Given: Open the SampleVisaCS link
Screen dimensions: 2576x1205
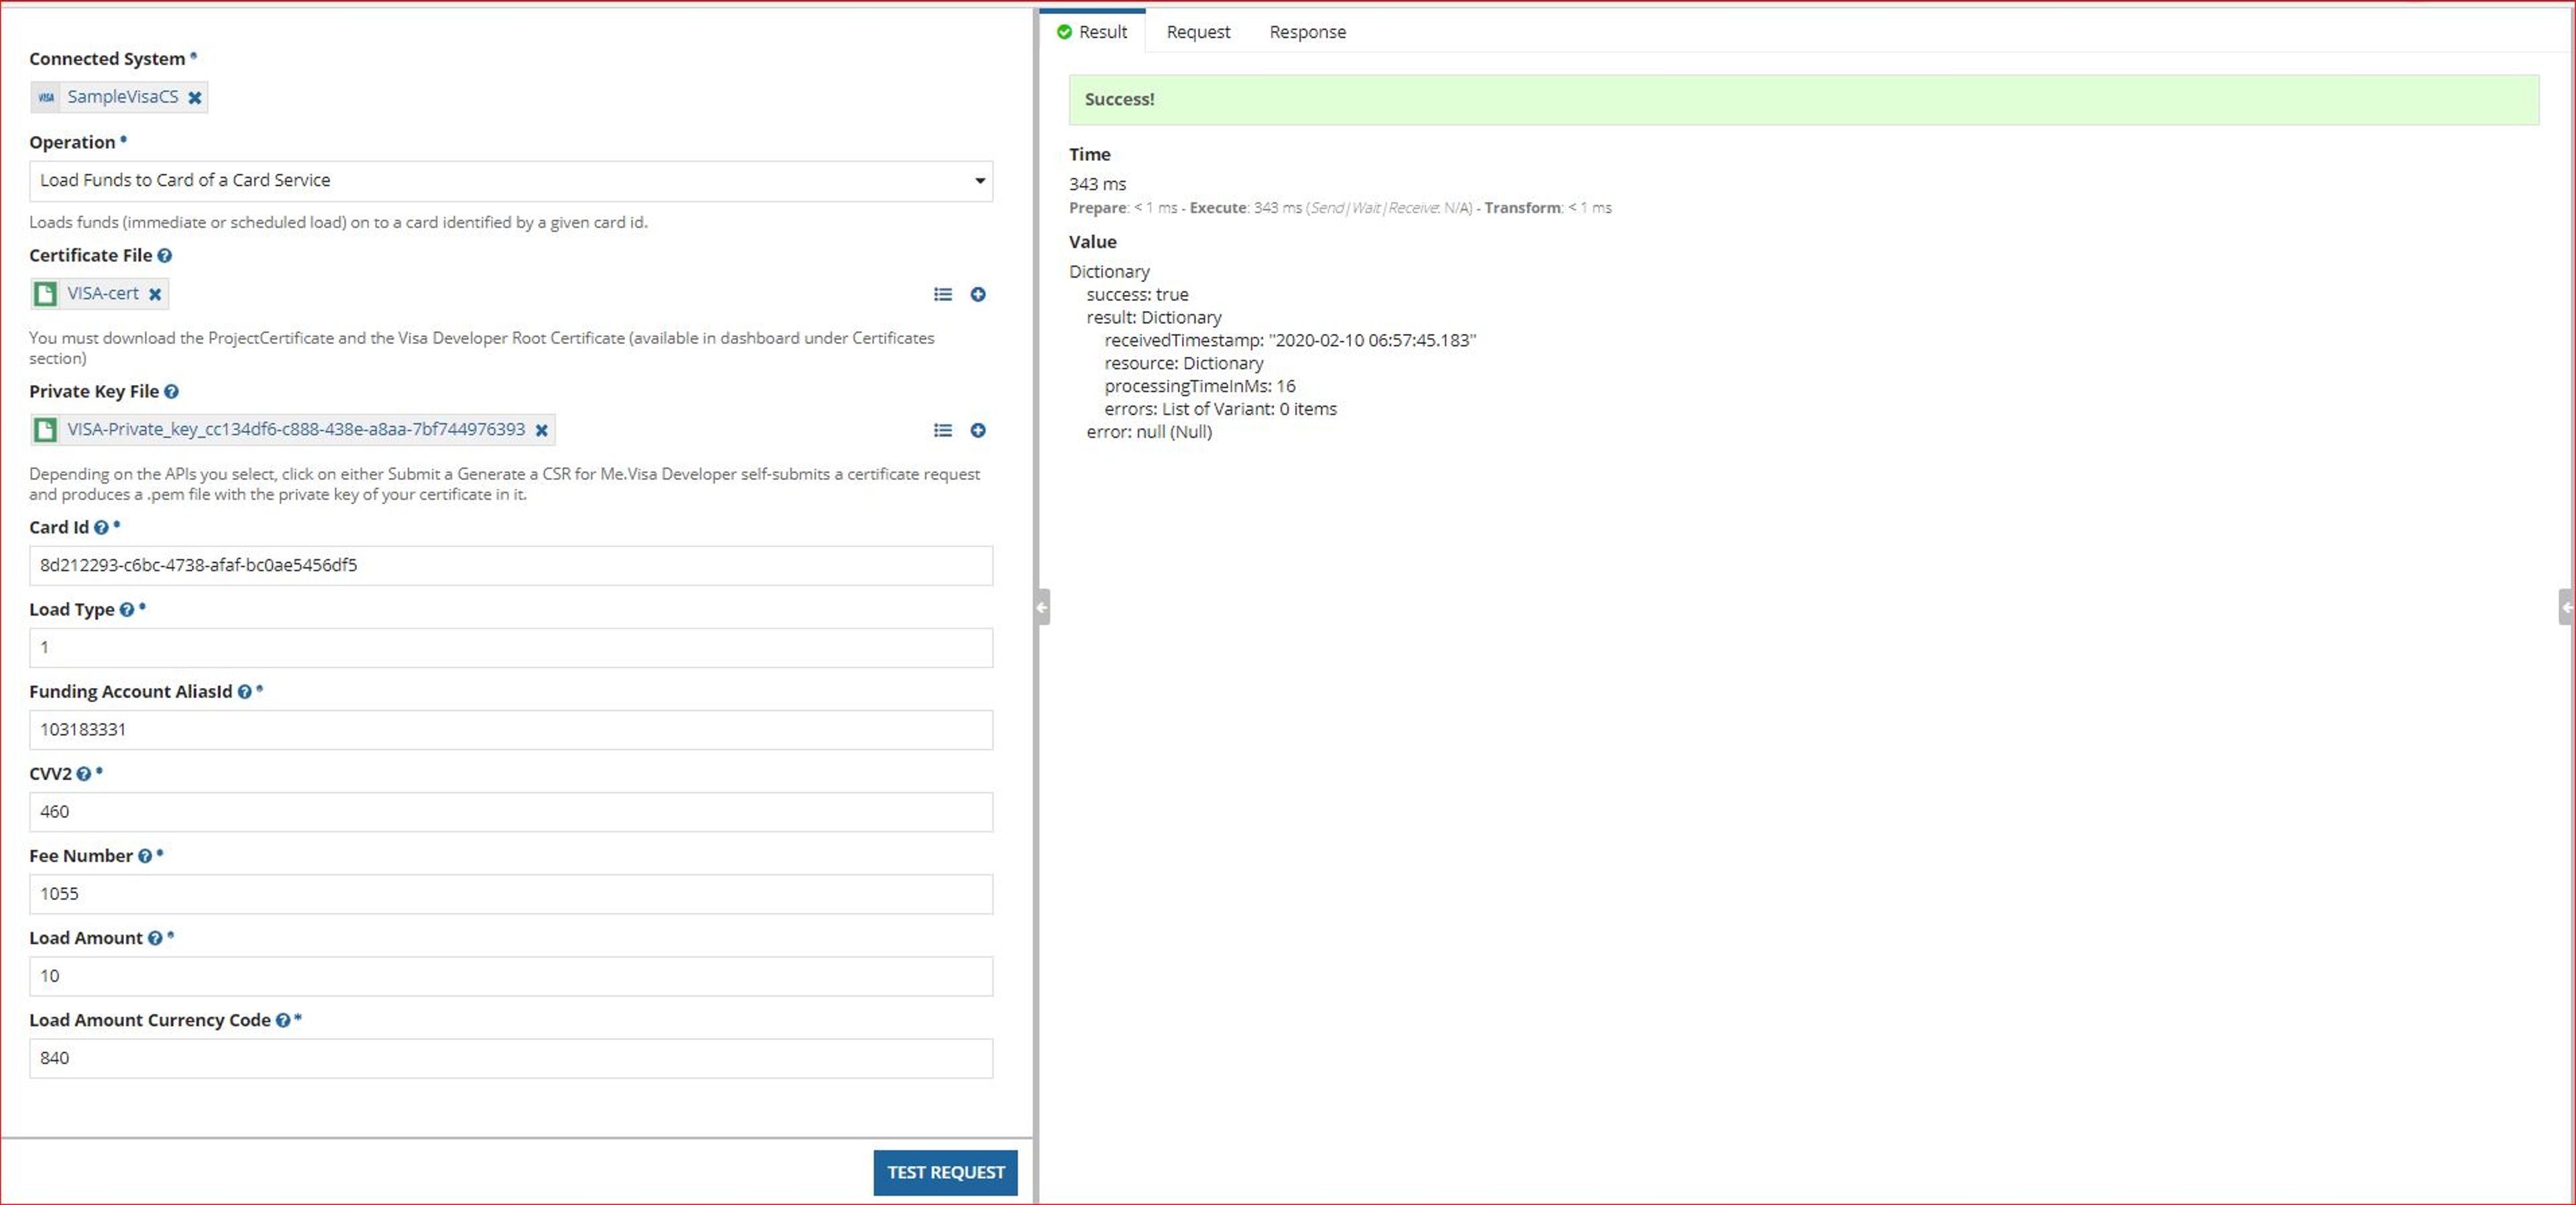Looking at the screenshot, I should 123,97.
